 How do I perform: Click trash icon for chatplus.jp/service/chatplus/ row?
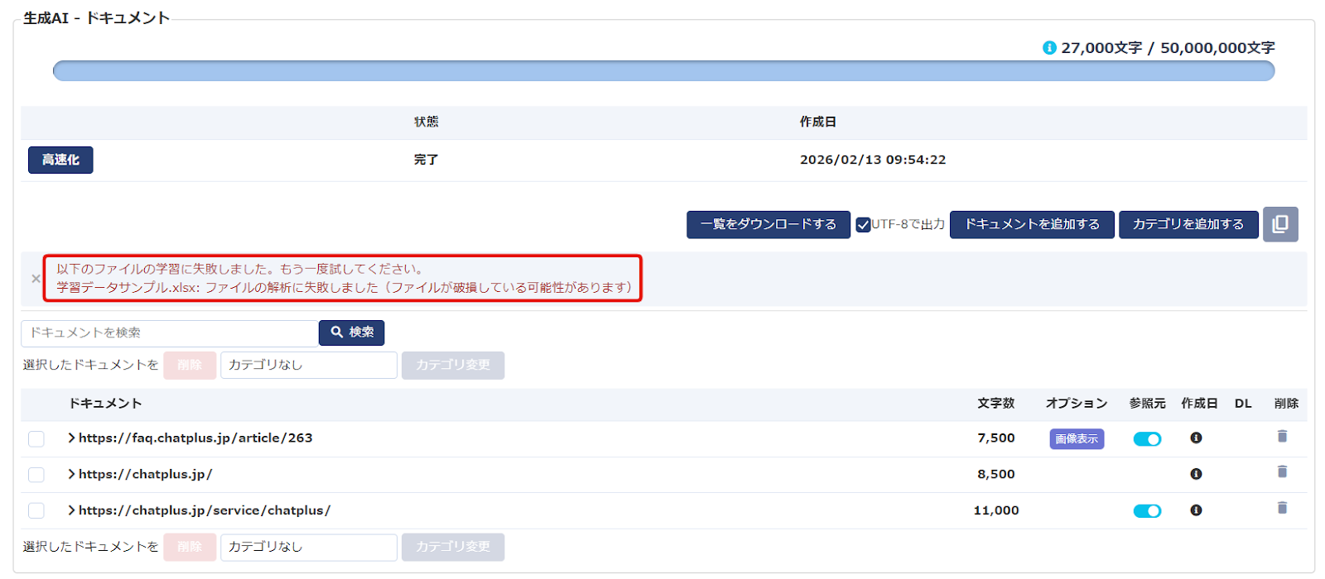[1282, 509]
